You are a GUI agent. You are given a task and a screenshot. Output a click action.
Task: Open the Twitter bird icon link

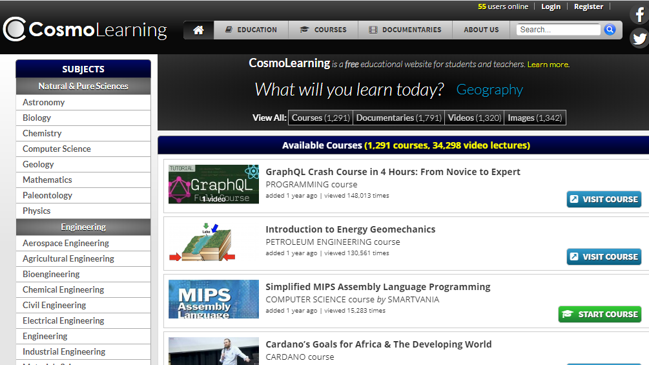(639, 39)
